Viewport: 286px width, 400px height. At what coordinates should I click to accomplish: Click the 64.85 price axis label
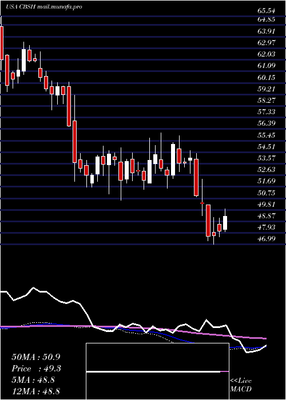(267, 19)
